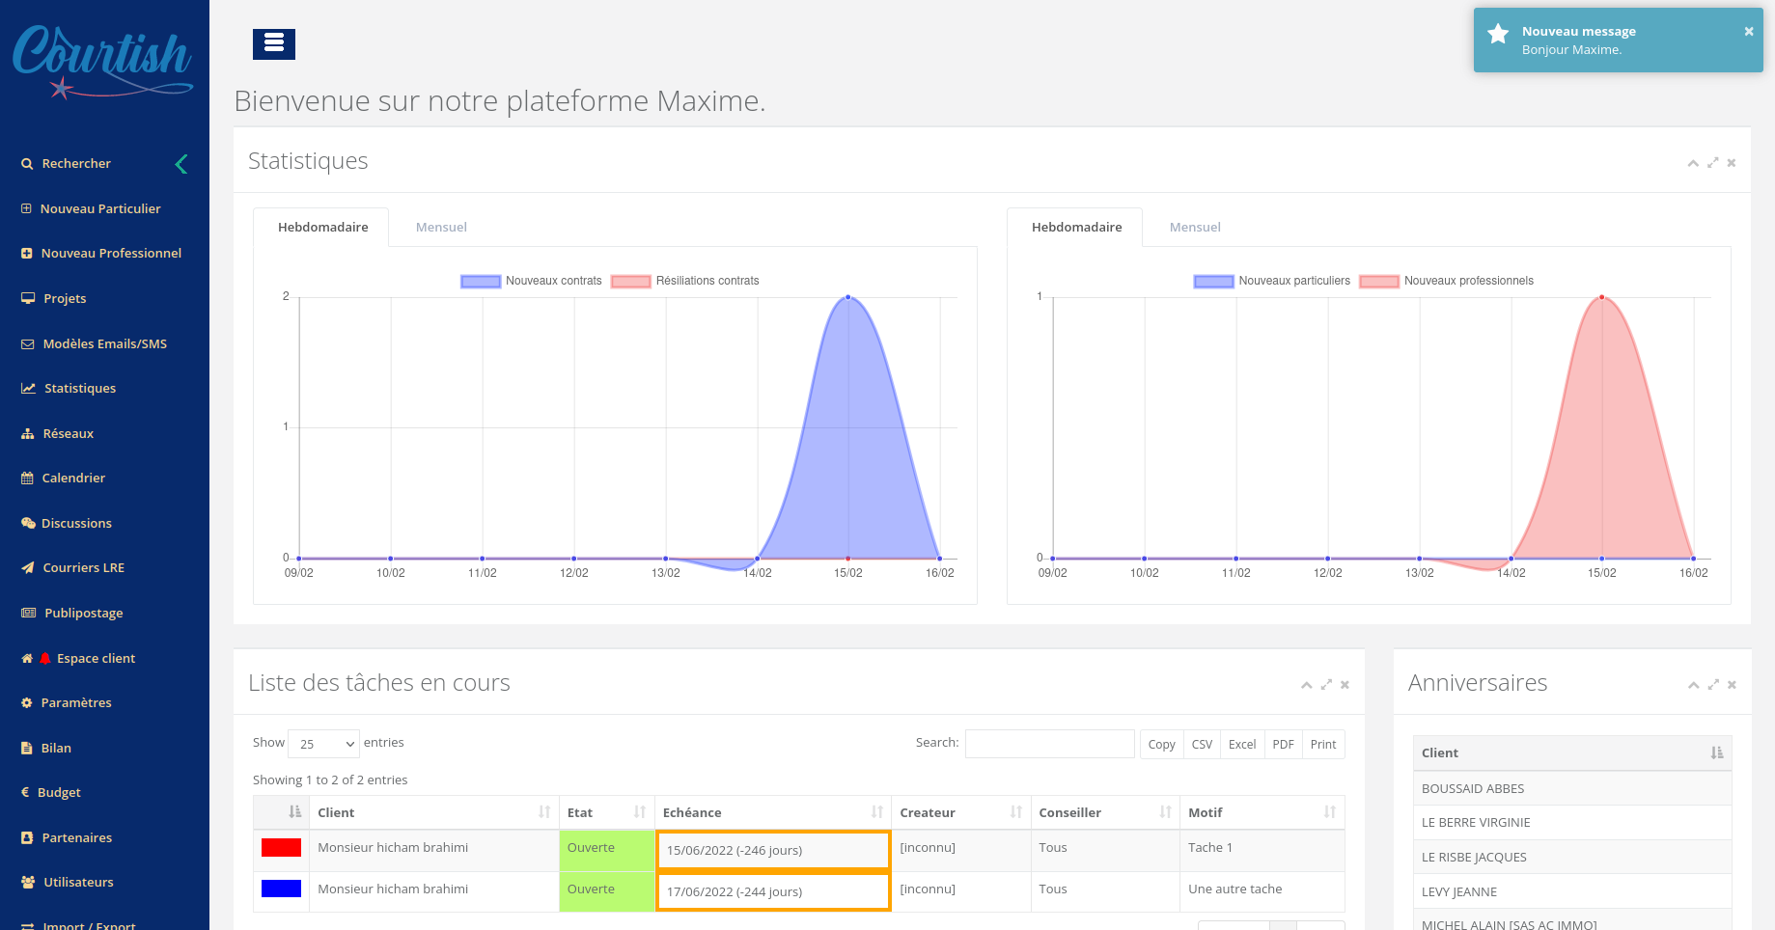The width and height of the screenshot is (1775, 930).
Task: Switch to Mensuel tab in particuliers chart
Action: 1195,228
